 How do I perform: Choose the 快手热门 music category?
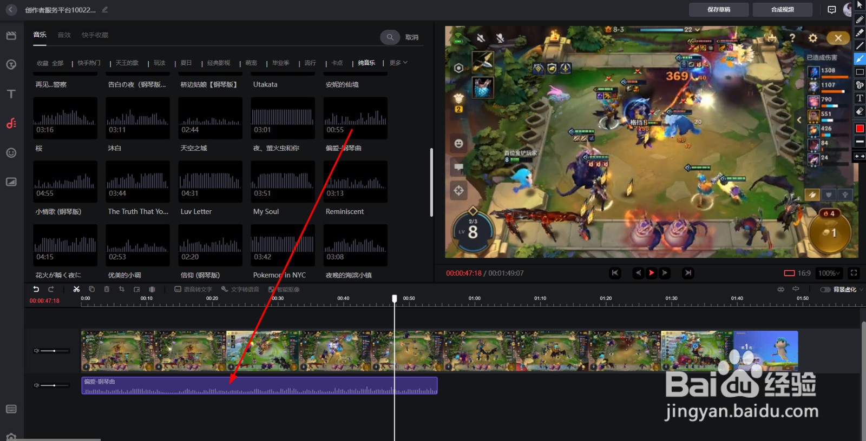coord(89,63)
